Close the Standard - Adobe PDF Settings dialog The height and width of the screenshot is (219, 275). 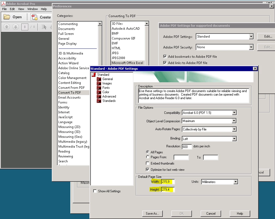coord(255,69)
